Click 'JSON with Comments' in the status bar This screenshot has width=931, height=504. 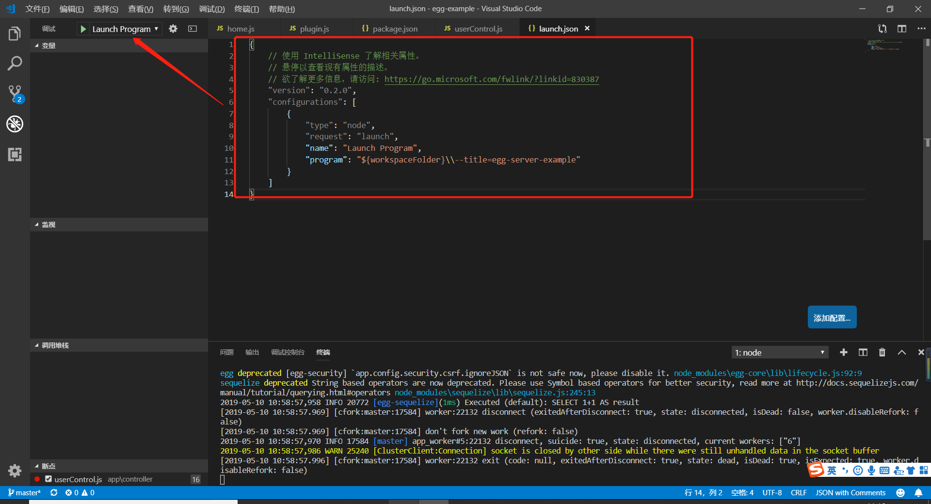pos(850,492)
